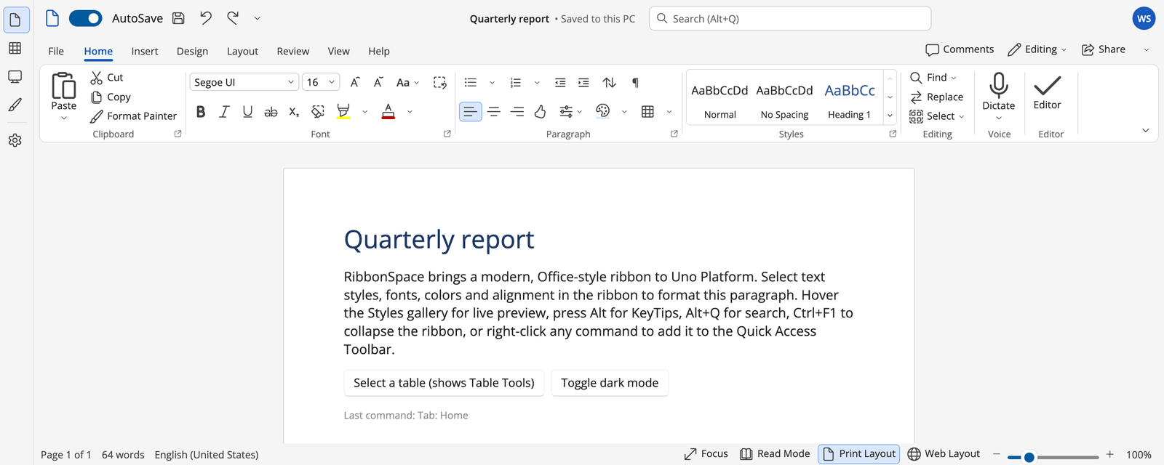Click the Dictate microphone icon

tap(999, 85)
